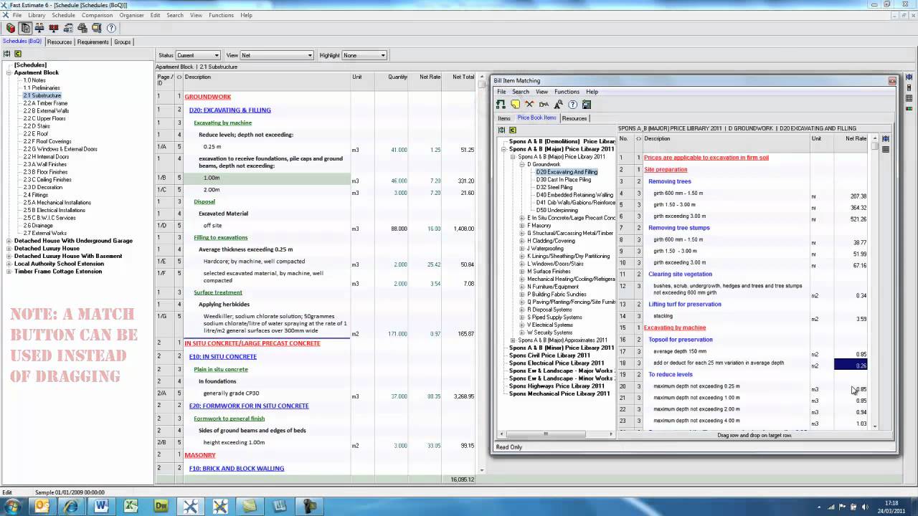Click the text search magnifier icon in Bill Item Matching

pyautogui.click(x=558, y=105)
